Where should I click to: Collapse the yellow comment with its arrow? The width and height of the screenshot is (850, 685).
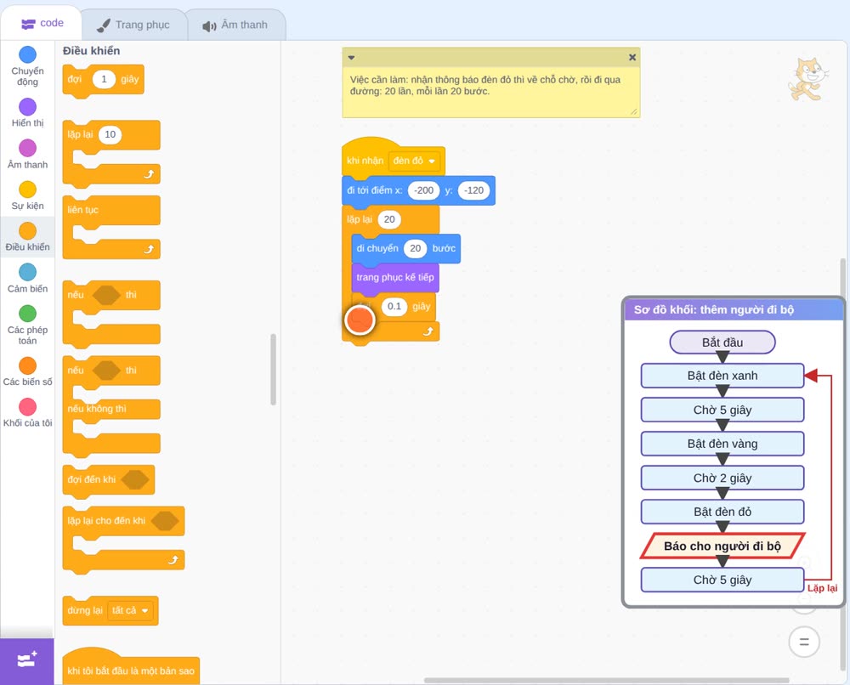coord(351,58)
